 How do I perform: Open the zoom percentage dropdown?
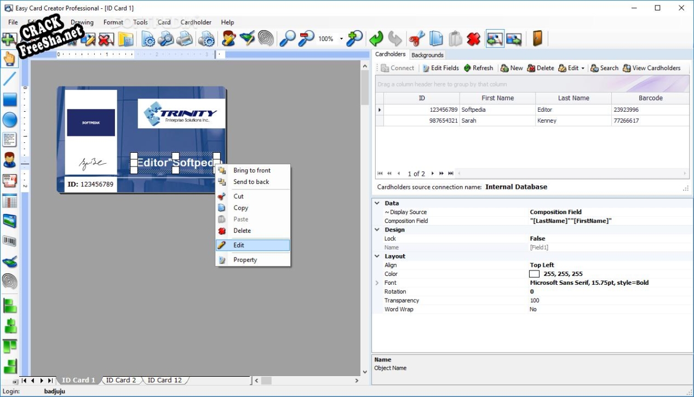click(x=341, y=39)
